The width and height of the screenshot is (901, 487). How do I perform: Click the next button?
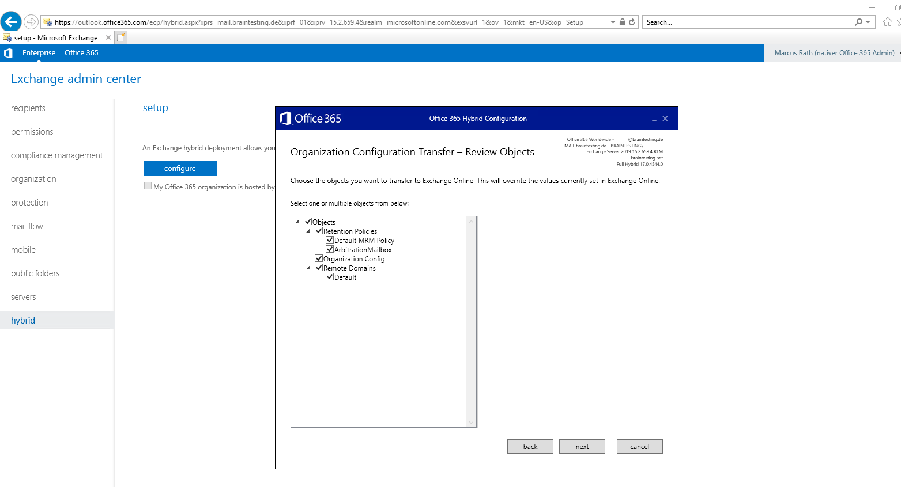click(x=582, y=447)
